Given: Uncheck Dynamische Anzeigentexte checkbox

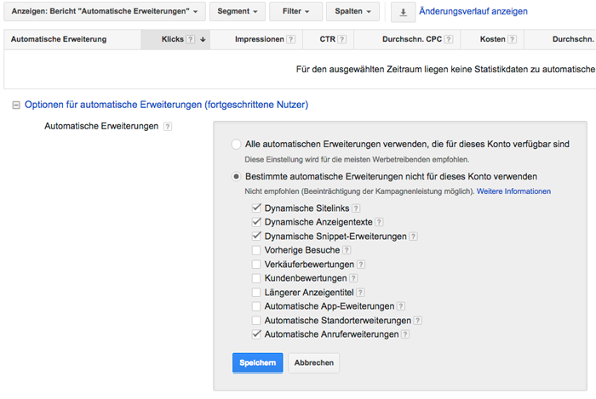Looking at the screenshot, I should click(256, 222).
